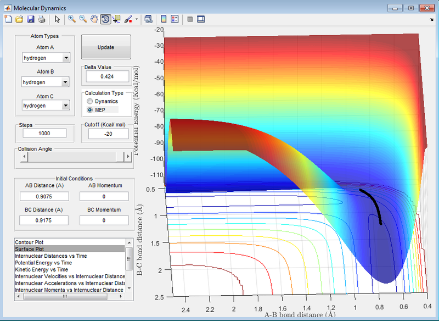This screenshot has height=321, width=439.
Task: Insert a legend with the toolbar icon
Action: coord(175,19)
